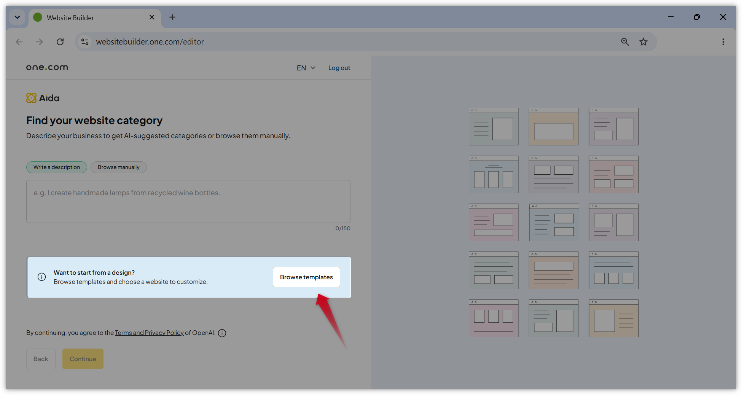
Task: Go back using browser back arrow
Action: (19, 42)
